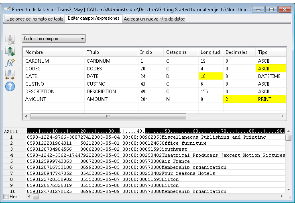Enable the Hex checkbox
The width and height of the screenshot is (295, 203).
coord(6,196)
